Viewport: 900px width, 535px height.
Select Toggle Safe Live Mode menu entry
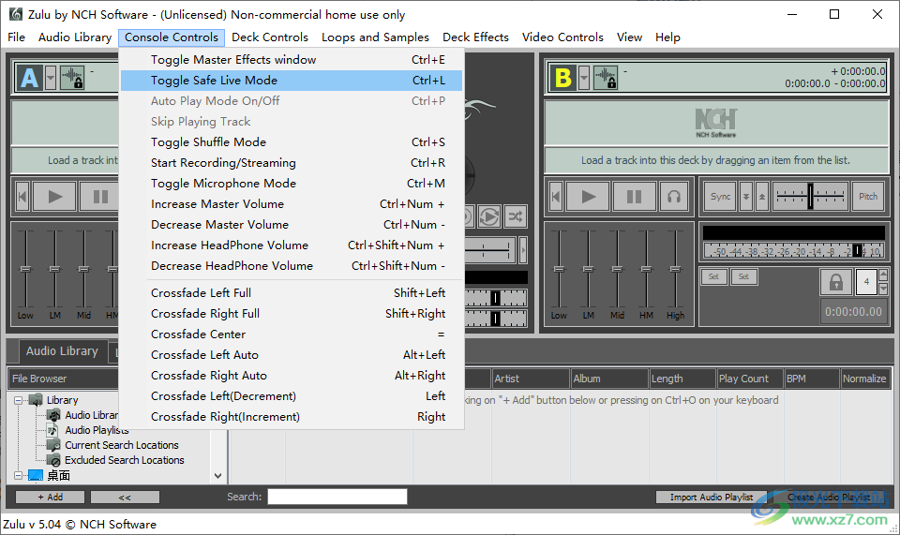[214, 81]
